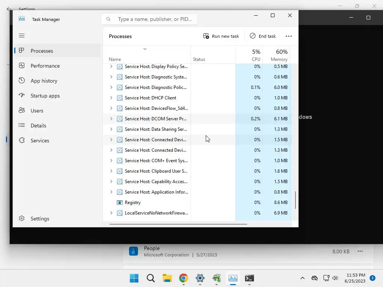Click the People app icon in Settings
383x287 pixels.
click(x=134, y=251)
